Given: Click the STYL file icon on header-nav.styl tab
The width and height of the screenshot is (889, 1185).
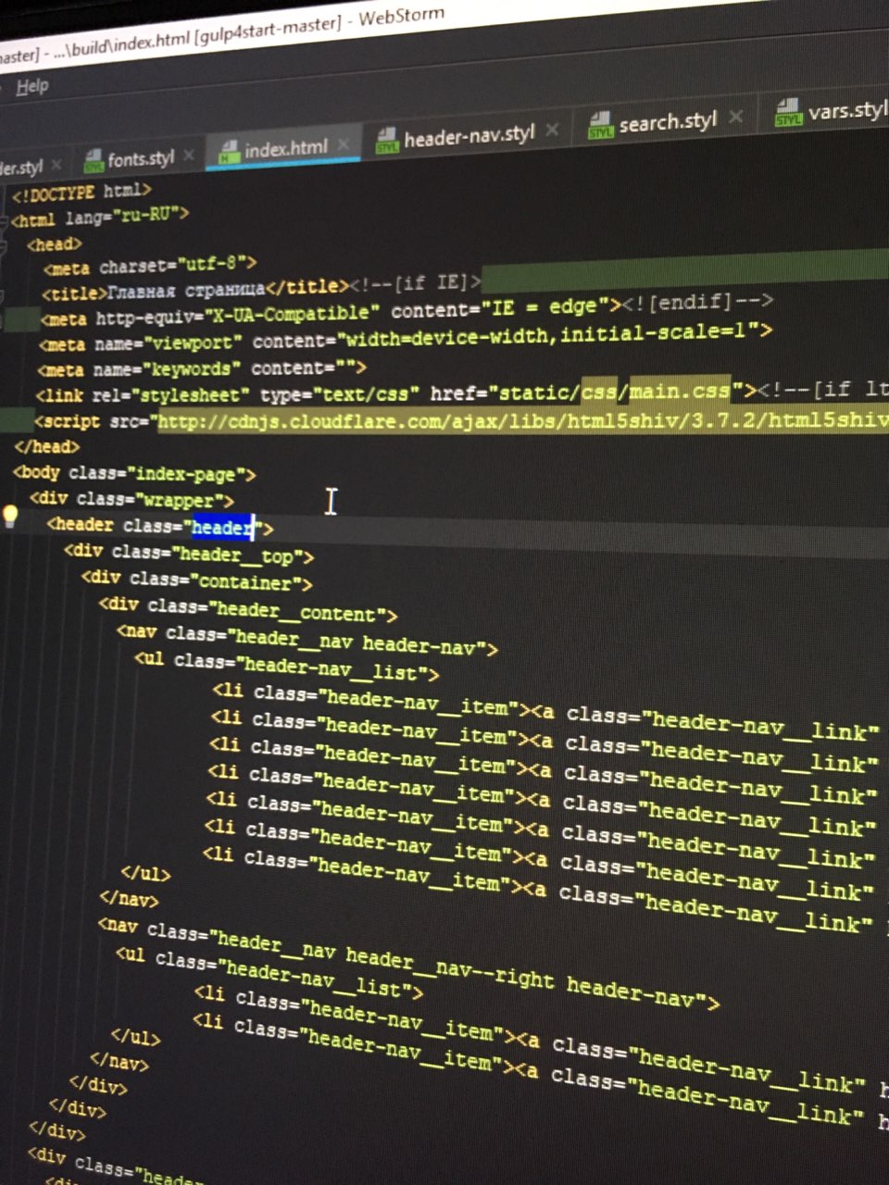Looking at the screenshot, I should pos(386,141).
